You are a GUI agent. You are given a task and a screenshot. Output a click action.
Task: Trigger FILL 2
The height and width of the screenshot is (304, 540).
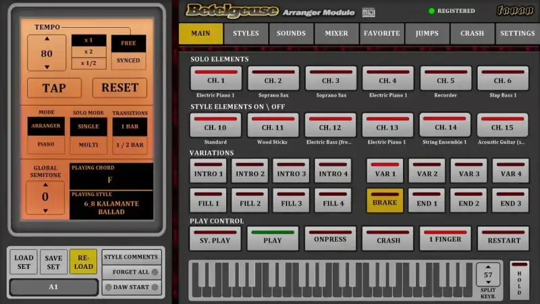tap(250, 200)
